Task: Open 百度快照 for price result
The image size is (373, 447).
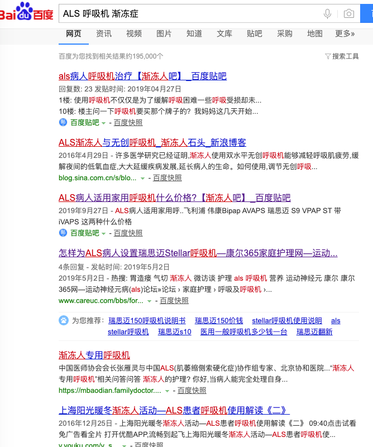Action: 128,233
